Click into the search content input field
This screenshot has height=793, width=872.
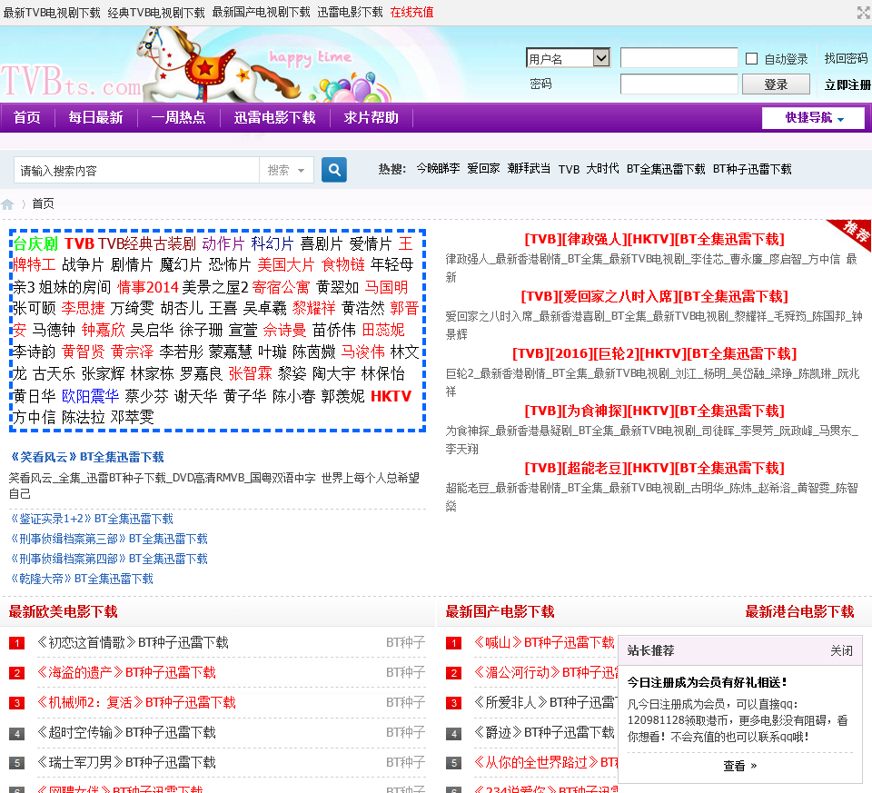(136, 171)
